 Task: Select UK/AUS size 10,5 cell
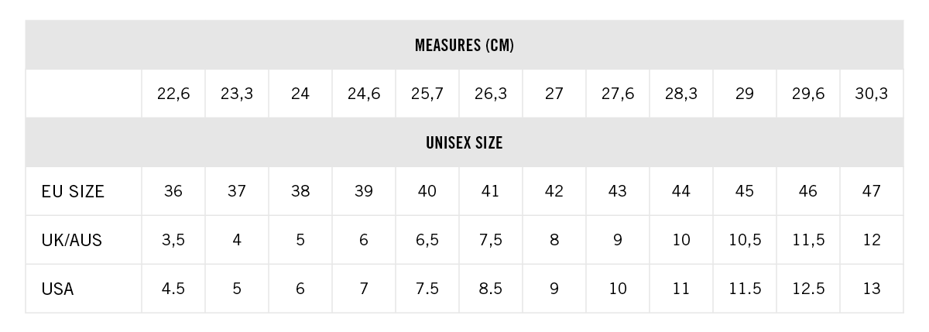tap(745, 240)
